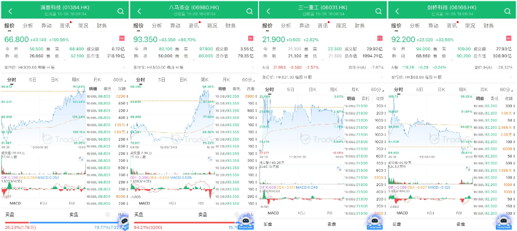Open the 60分 period dropdown for 三一重工
The image size is (517, 231).
(x=378, y=89)
